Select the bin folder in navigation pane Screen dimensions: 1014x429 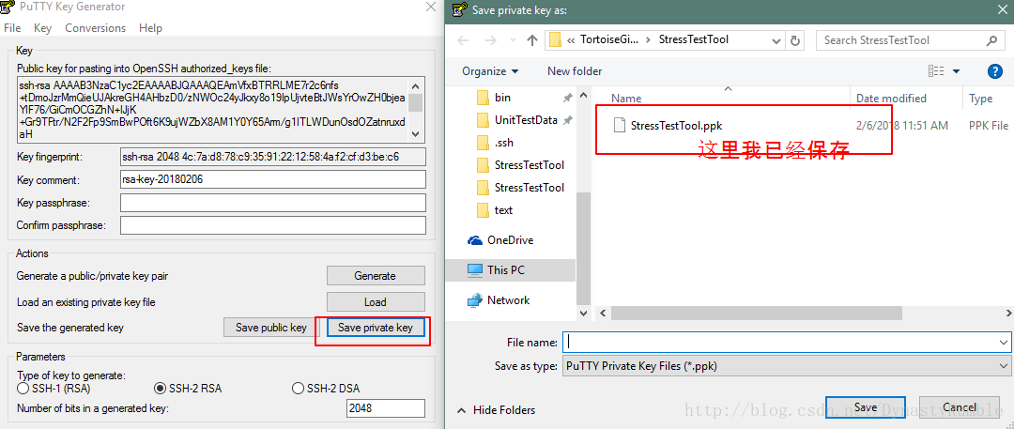(502, 98)
